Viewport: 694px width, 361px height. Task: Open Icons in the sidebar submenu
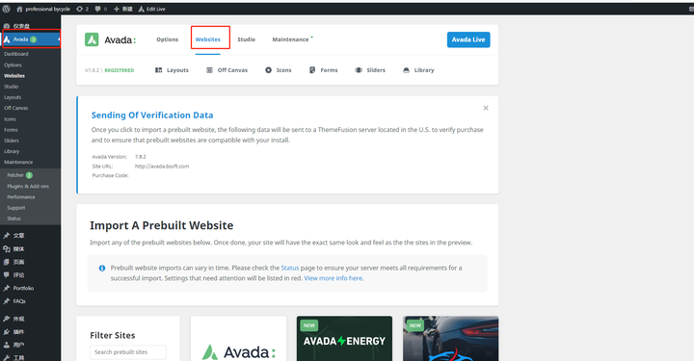pos(10,119)
